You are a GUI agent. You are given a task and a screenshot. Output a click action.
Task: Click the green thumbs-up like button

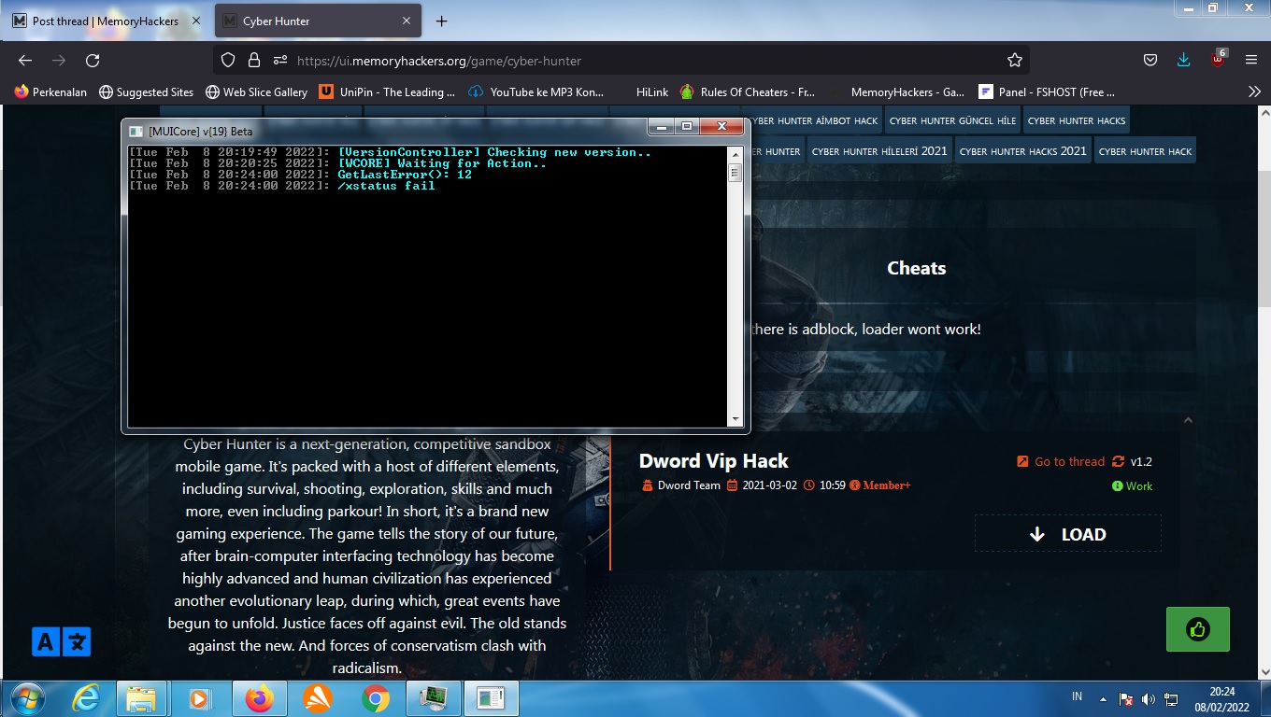pyautogui.click(x=1198, y=629)
